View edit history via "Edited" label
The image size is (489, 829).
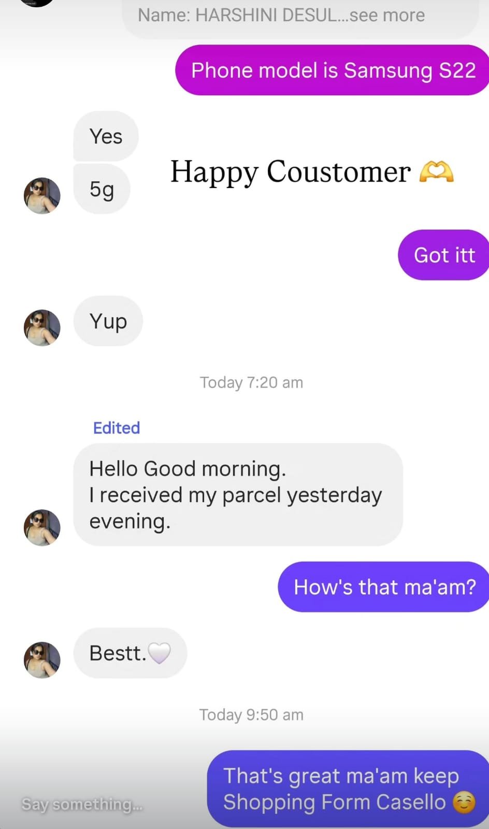pos(117,428)
